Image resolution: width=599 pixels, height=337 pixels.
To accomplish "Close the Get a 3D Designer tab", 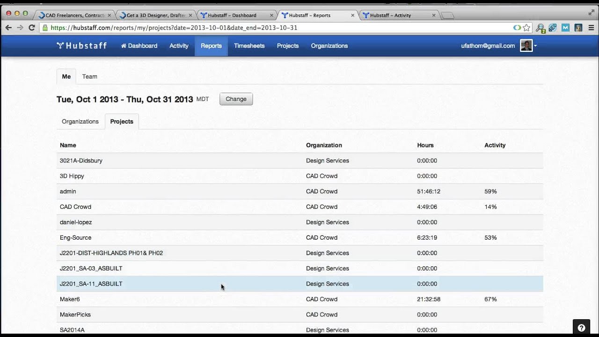I will click(x=190, y=15).
